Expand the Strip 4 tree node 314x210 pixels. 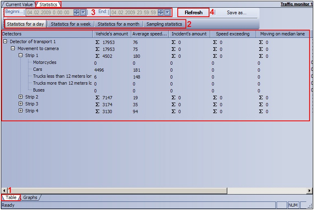coord(20,111)
